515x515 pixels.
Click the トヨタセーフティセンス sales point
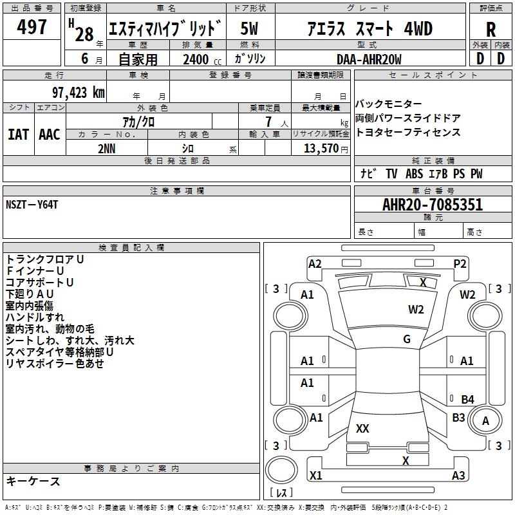click(x=407, y=132)
